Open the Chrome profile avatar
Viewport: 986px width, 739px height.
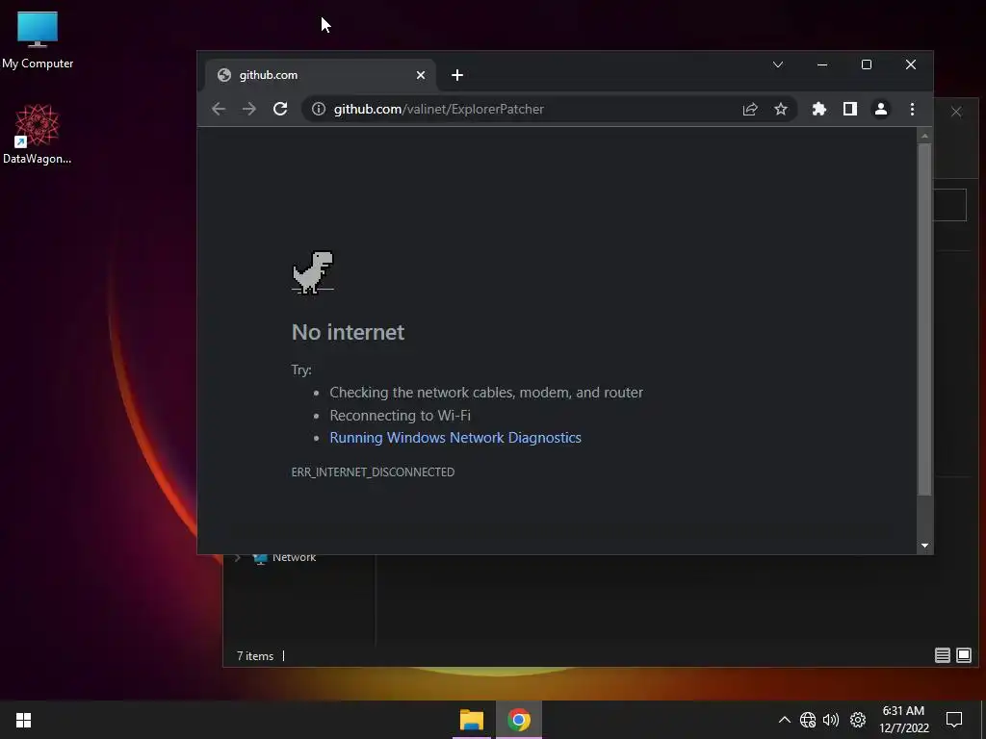click(x=880, y=109)
